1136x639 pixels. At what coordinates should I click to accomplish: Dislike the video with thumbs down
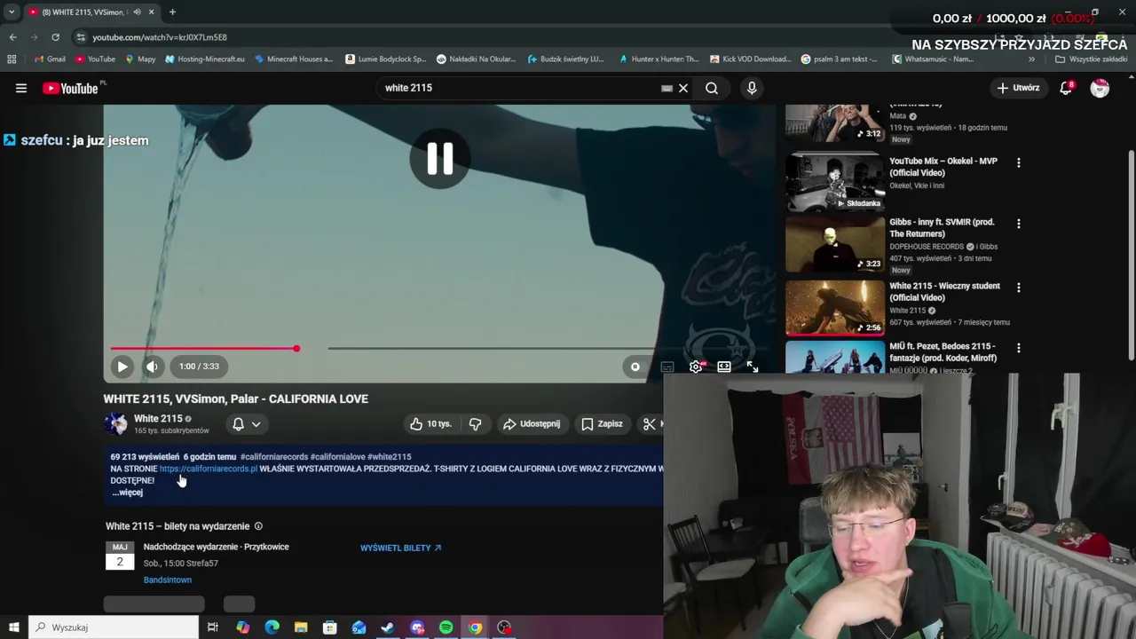coord(476,424)
